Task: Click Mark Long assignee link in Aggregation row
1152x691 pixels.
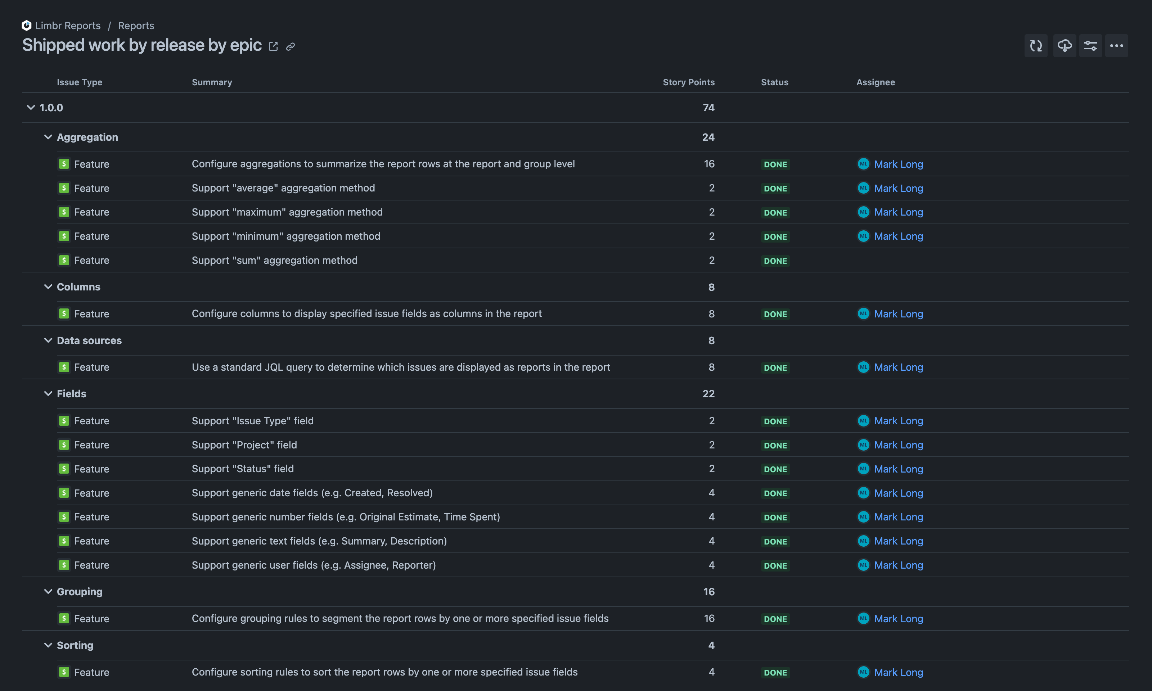Action: click(899, 164)
